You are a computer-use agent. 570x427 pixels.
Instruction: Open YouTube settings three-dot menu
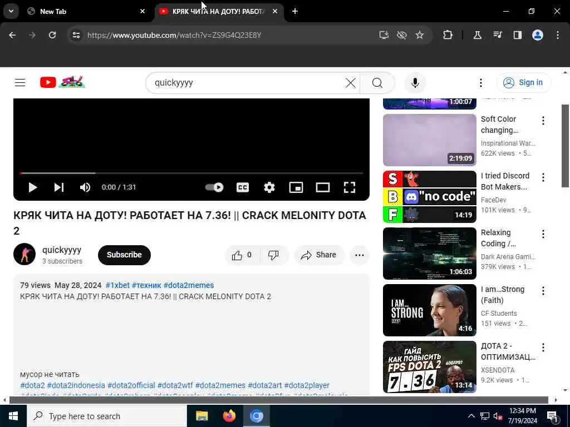[x=480, y=83]
